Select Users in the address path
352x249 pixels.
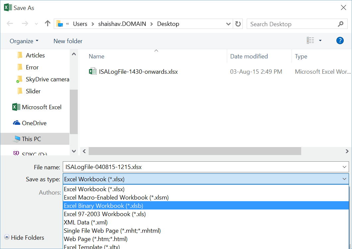80,24
